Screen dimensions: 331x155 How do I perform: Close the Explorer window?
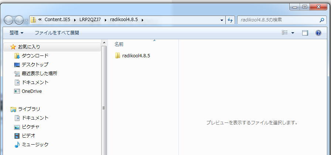318,7
